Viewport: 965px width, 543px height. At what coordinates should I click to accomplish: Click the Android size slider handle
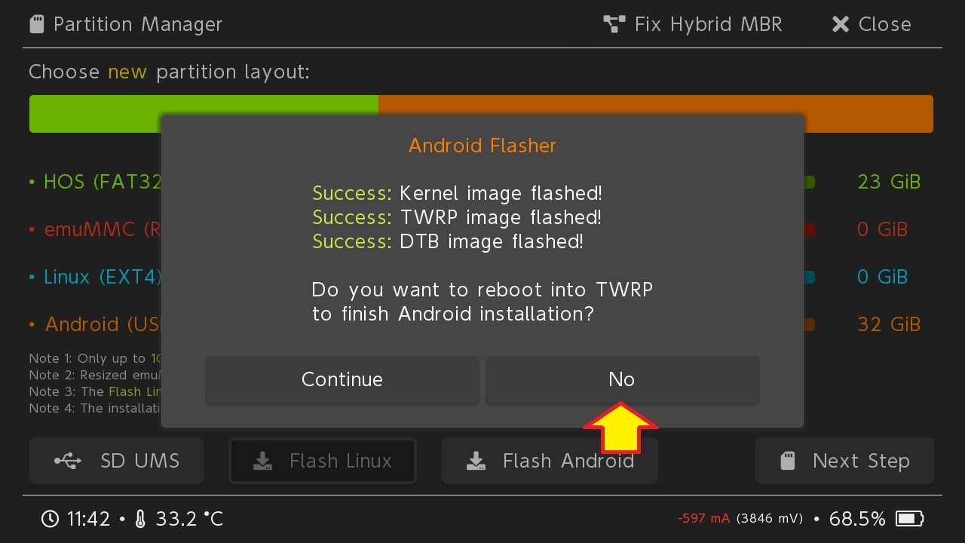(x=809, y=325)
